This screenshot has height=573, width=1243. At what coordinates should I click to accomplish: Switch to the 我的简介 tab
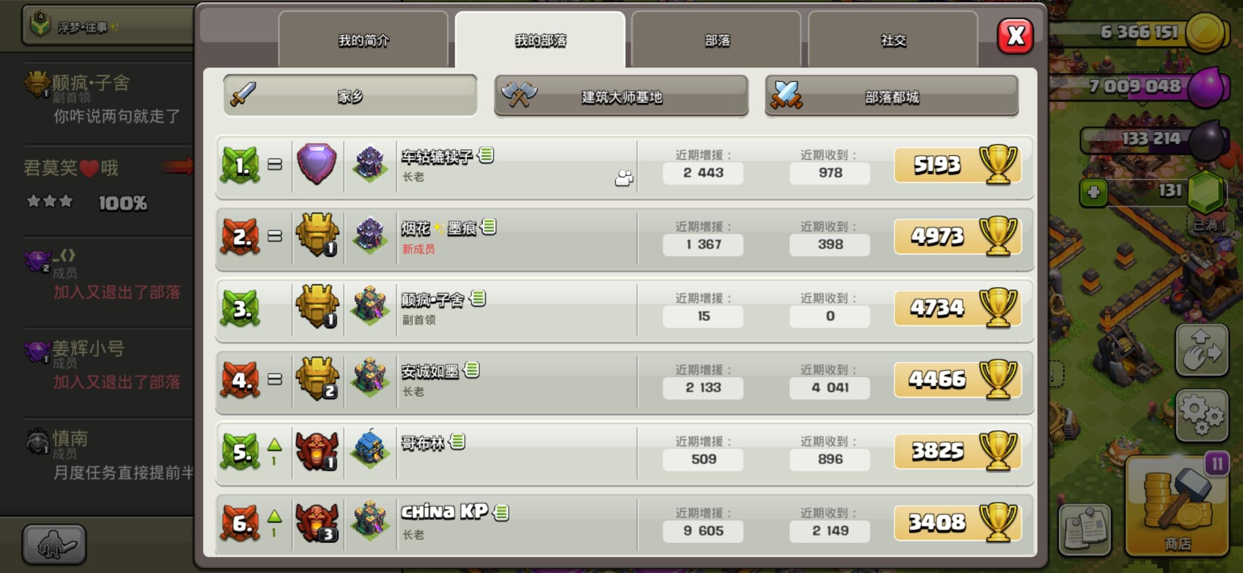coord(363,40)
